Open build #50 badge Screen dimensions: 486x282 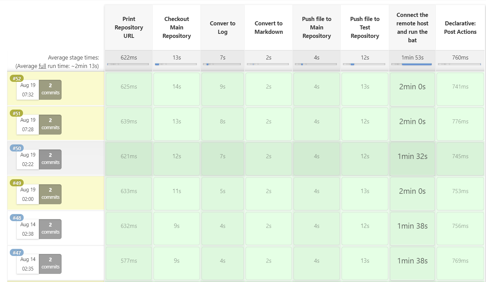[17, 148]
